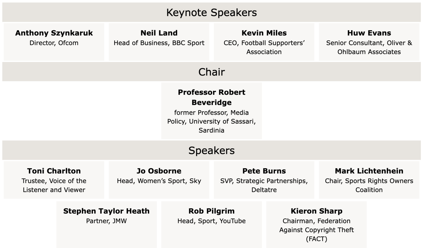Click Rob Pilgrim speaker name

click(211, 211)
